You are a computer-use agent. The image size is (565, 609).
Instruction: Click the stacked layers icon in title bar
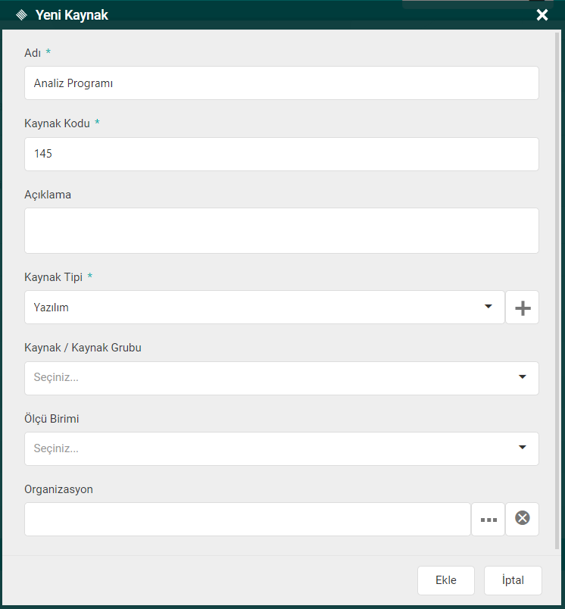point(21,15)
